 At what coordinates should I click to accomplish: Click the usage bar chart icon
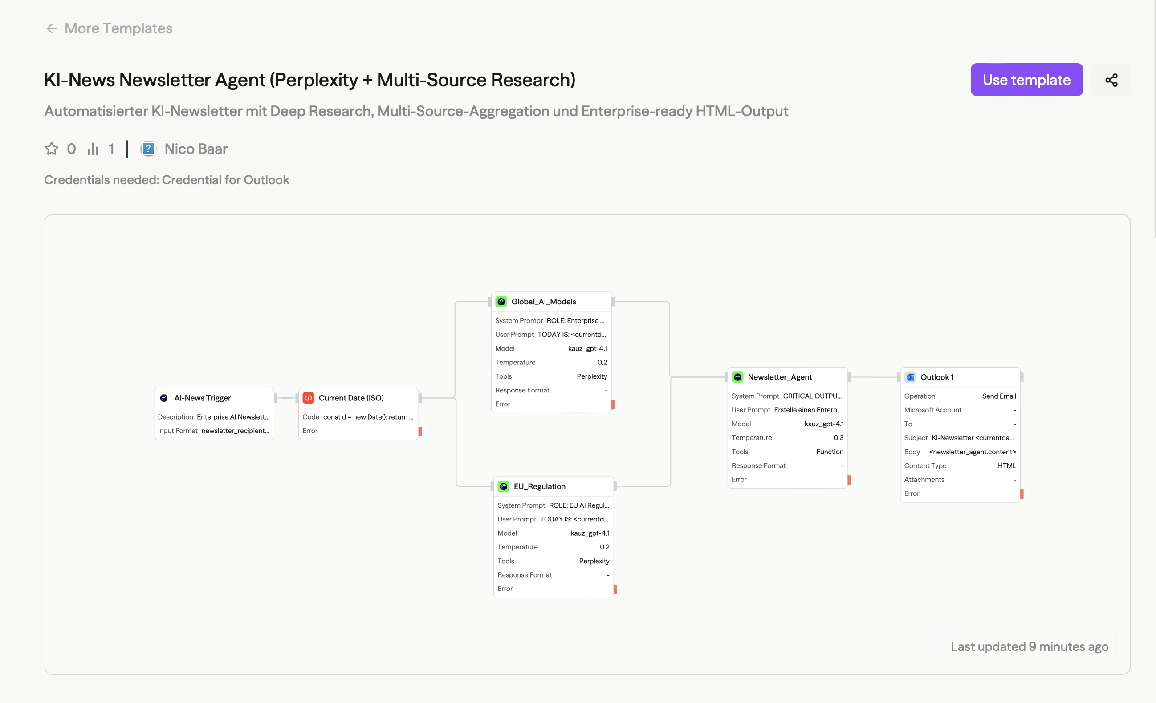[93, 149]
